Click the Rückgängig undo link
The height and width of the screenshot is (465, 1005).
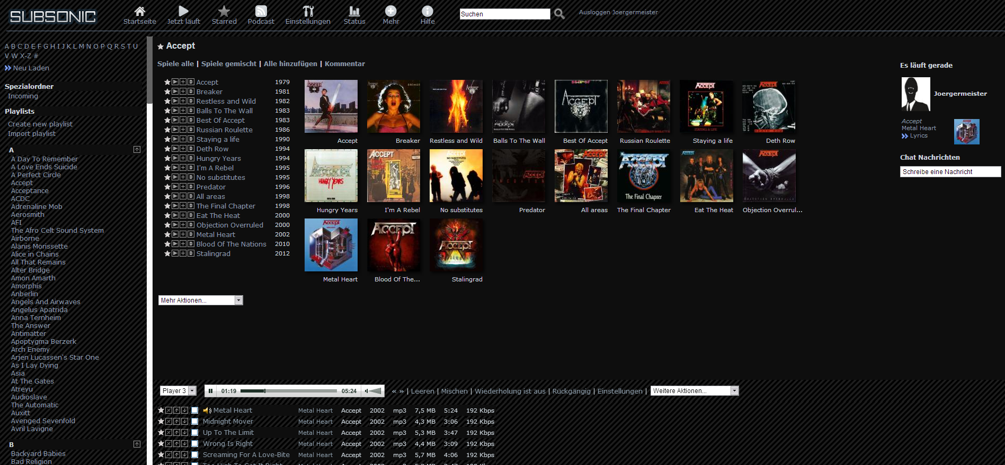pyautogui.click(x=571, y=391)
